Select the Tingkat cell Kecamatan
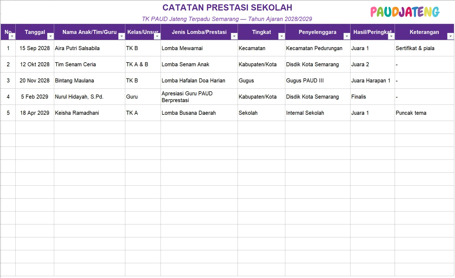This screenshot has height=278, width=455. click(x=261, y=48)
